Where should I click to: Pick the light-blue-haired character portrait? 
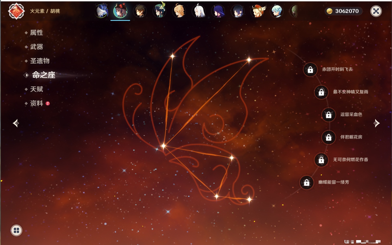[x=277, y=11]
